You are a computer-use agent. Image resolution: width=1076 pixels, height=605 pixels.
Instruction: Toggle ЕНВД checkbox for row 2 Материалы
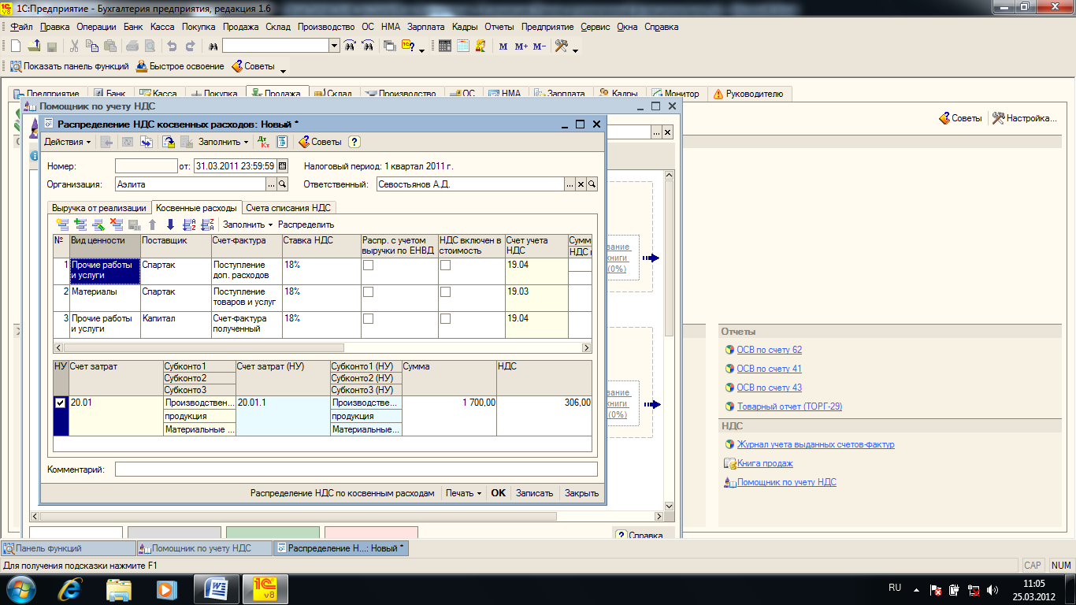click(368, 292)
